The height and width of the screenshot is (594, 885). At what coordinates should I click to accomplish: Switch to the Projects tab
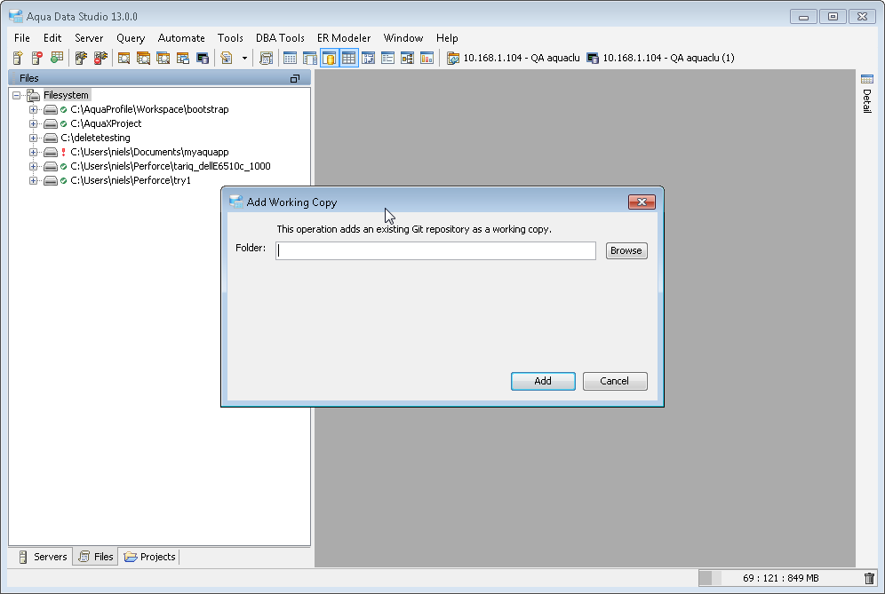(150, 557)
